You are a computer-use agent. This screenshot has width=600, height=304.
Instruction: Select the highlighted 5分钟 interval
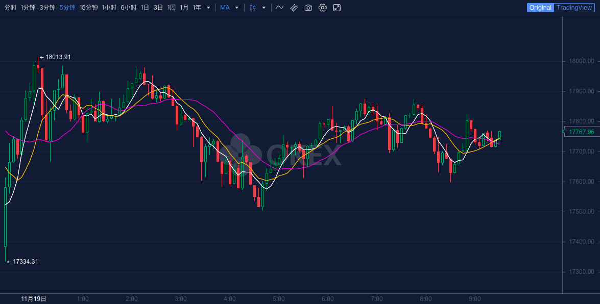click(x=67, y=8)
